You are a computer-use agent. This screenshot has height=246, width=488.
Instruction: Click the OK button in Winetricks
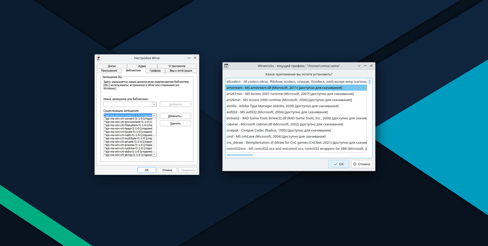pyautogui.click(x=339, y=164)
